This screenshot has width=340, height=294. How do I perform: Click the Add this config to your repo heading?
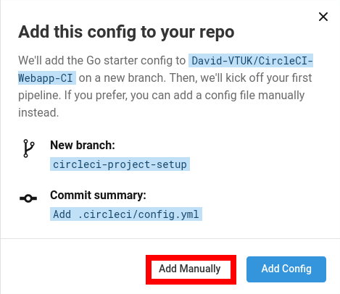(x=126, y=32)
